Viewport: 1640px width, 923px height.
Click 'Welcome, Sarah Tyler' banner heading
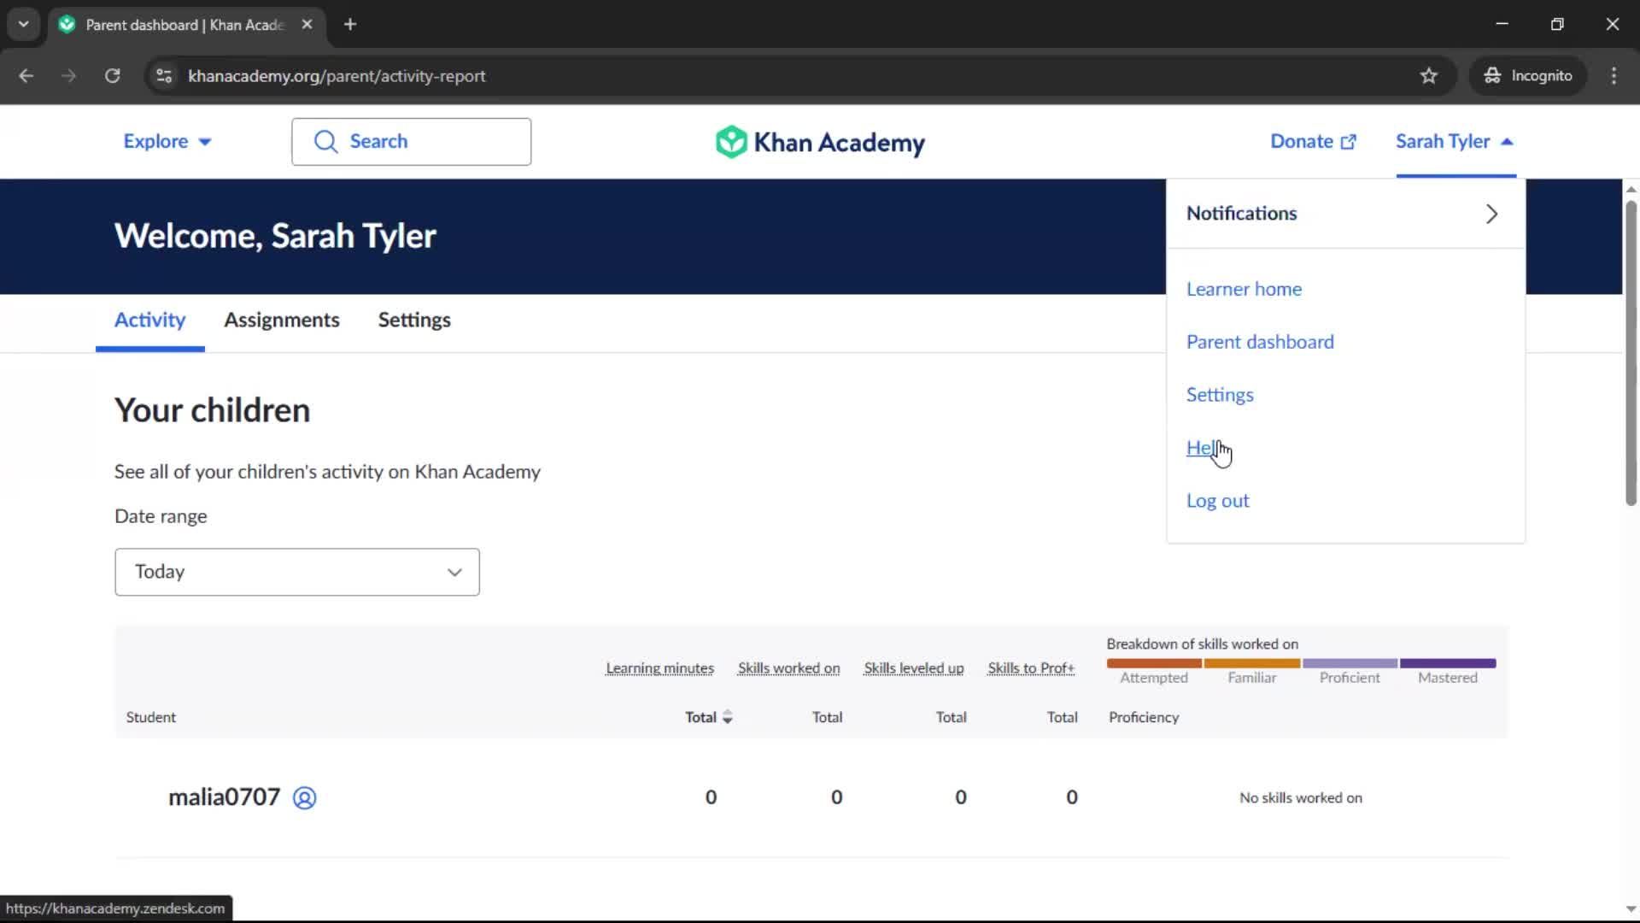pyautogui.click(x=275, y=236)
